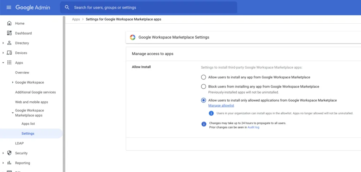
Task: Click the Manage access to apps heading
Action: [153, 54]
